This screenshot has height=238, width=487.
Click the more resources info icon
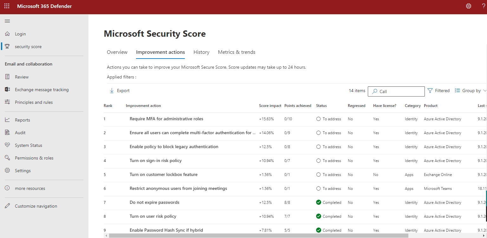(x=7, y=188)
